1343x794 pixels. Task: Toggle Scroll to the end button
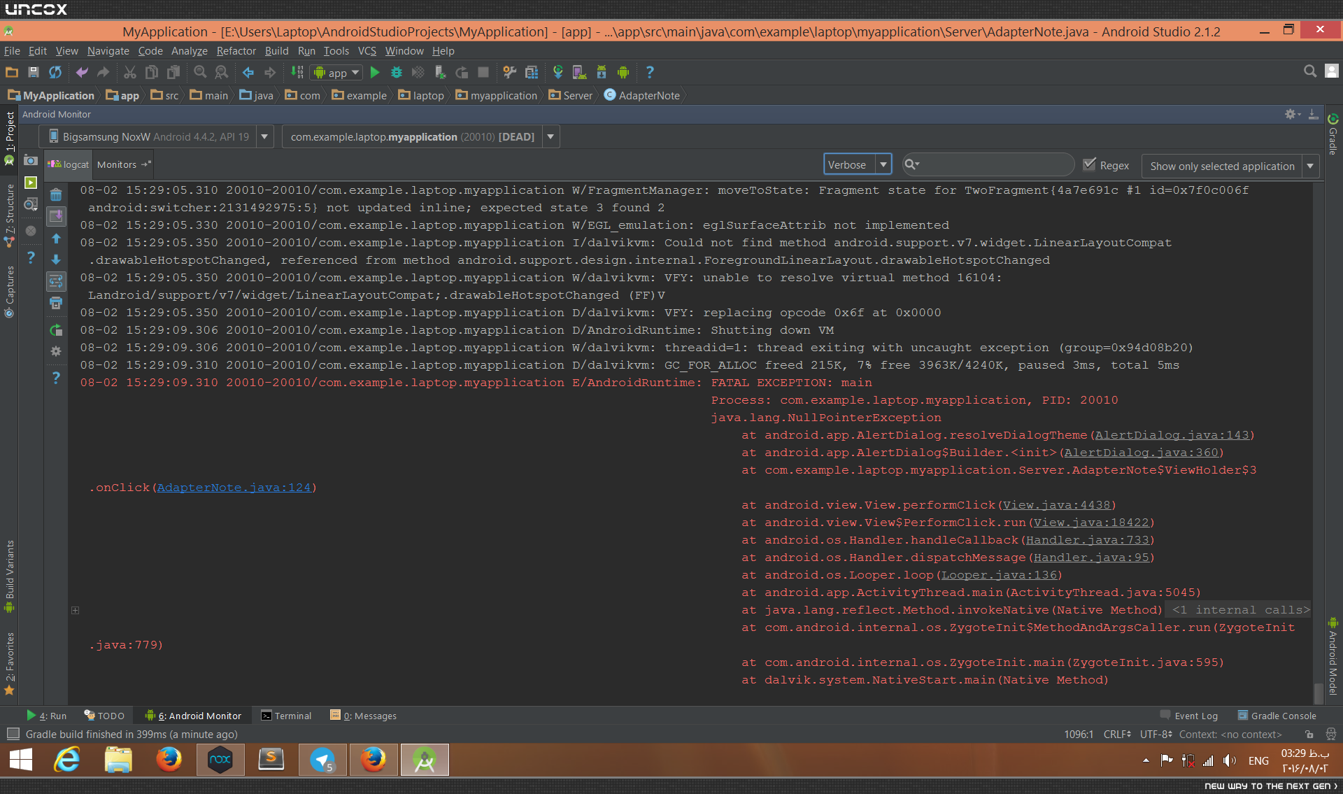(x=56, y=217)
